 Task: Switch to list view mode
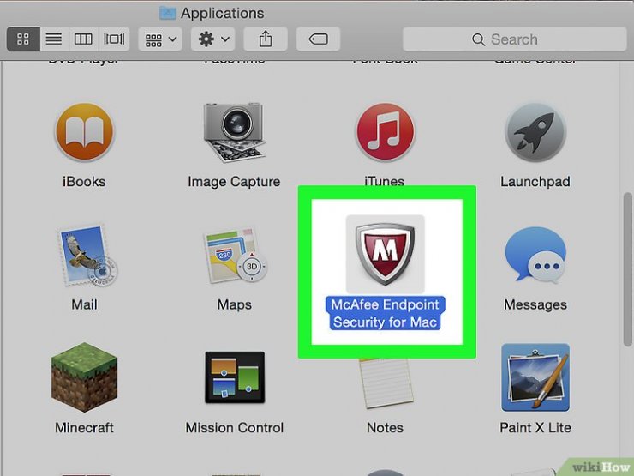pos(54,39)
